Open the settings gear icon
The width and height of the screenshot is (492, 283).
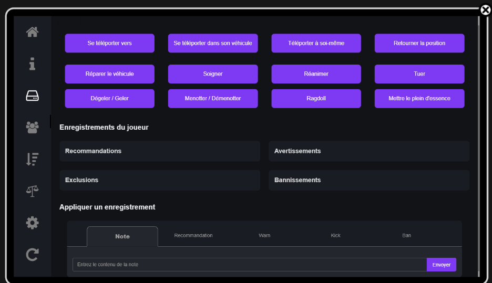point(32,223)
